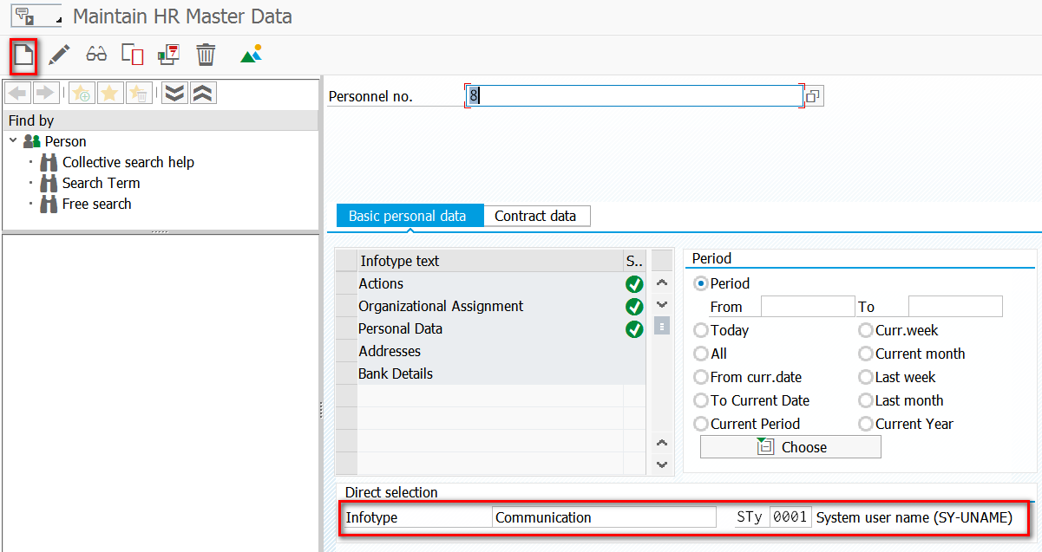Switch to the Contract data tab

click(535, 216)
